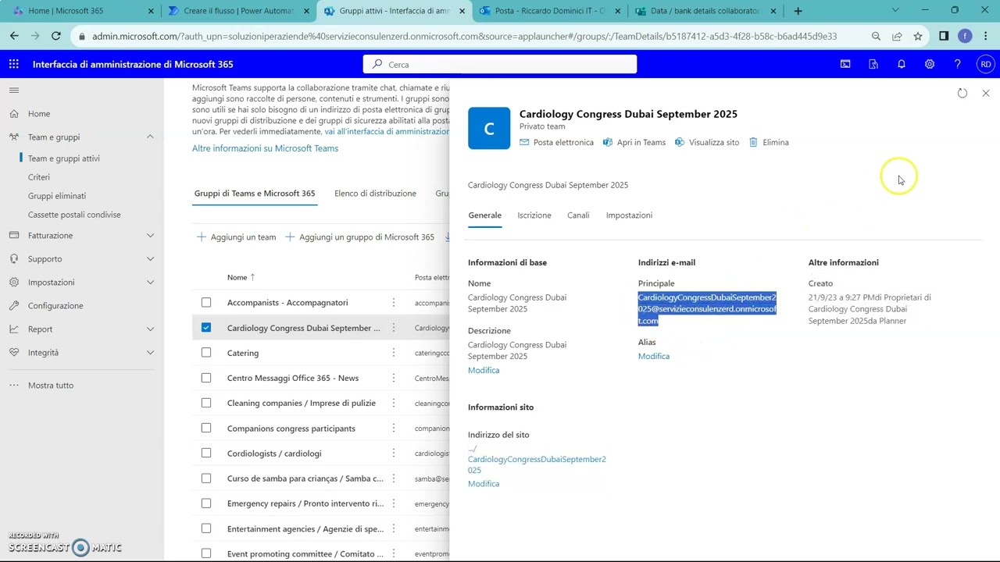
Task: Open the Microsoft 365 app launcher waffle
Action: 14,64
